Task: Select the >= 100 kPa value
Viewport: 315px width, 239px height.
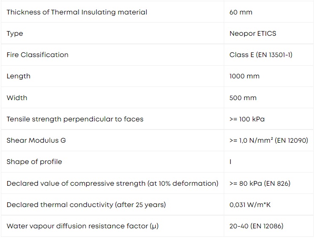Action: pos(247,119)
